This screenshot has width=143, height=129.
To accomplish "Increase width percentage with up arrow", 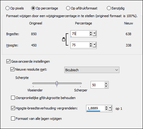I will 91,33.
